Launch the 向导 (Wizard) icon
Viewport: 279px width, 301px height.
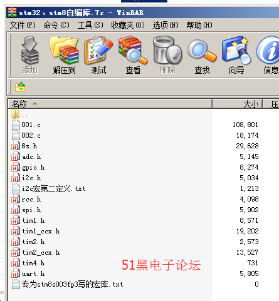point(236,55)
